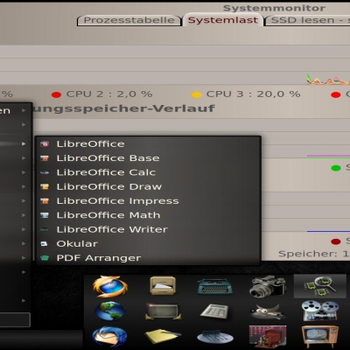Click the 'Systemmonitor' window title
Screen dimensions: 350x350
pyautogui.click(x=274, y=8)
